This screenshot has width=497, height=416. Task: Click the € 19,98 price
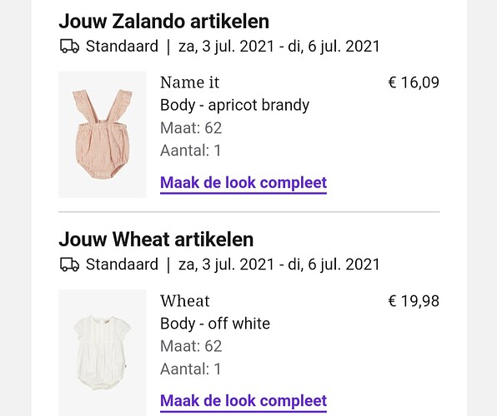[x=414, y=301]
